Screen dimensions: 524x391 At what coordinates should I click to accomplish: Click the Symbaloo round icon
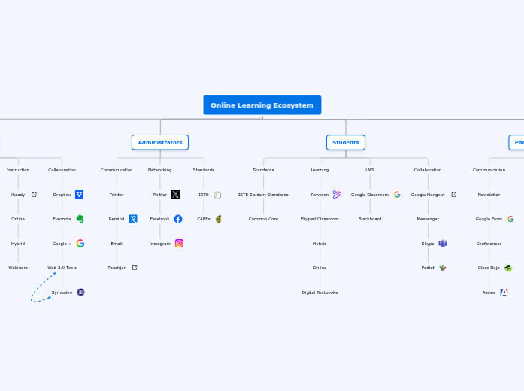tap(80, 292)
